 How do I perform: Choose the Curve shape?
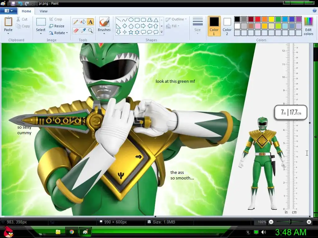pos(125,20)
